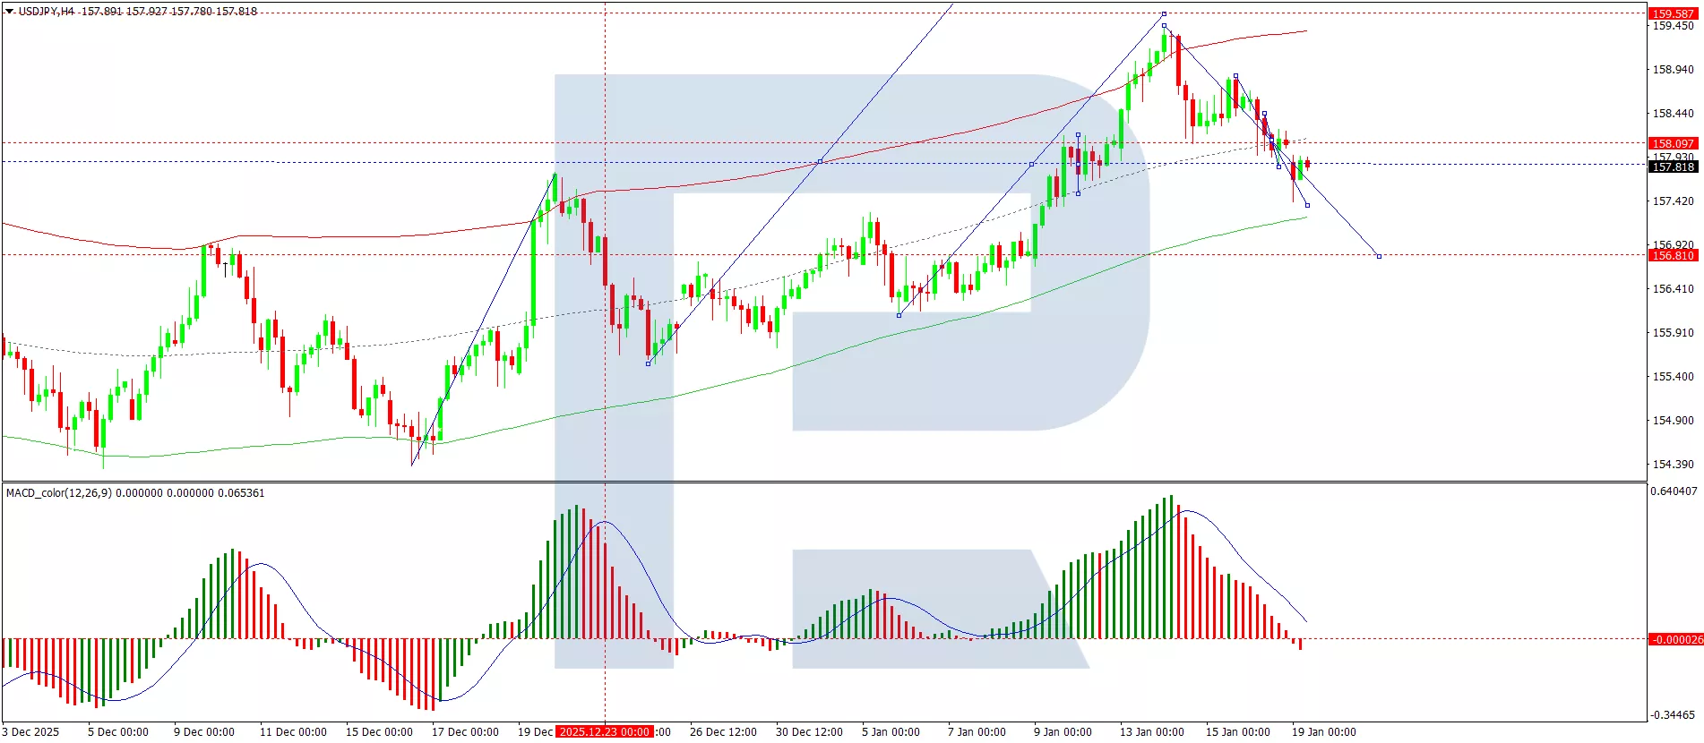Click the -0.34465 MACD scale minimum label
The height and width of the screenshot is (743, 1704).
[x=1673, y=714]
